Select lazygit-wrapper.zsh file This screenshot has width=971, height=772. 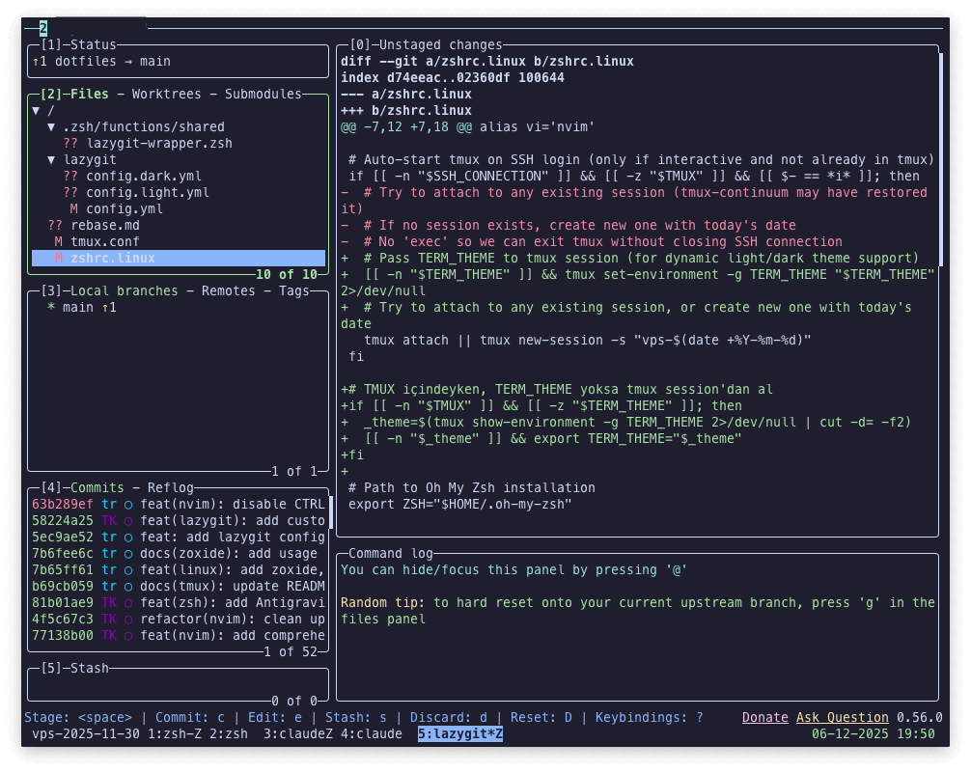click(x=159, y=144)
